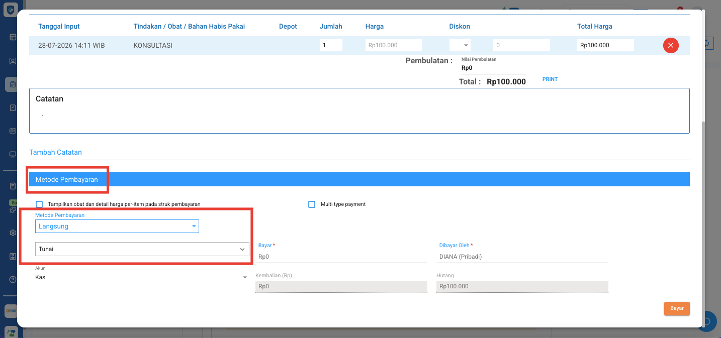Click the red notification badge in the header

tap(680, 9)
